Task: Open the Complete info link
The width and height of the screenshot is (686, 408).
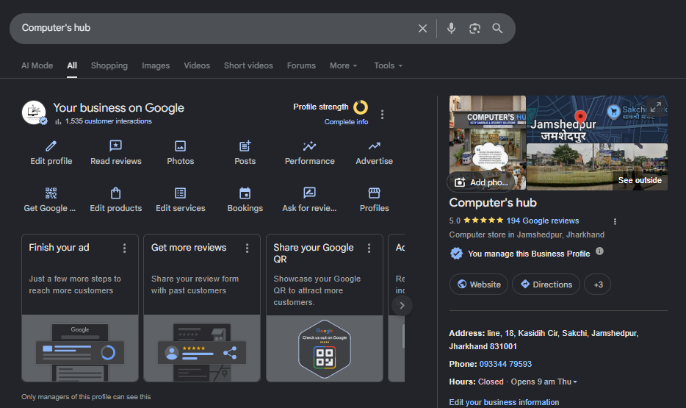Action: [x=346, y=122]
